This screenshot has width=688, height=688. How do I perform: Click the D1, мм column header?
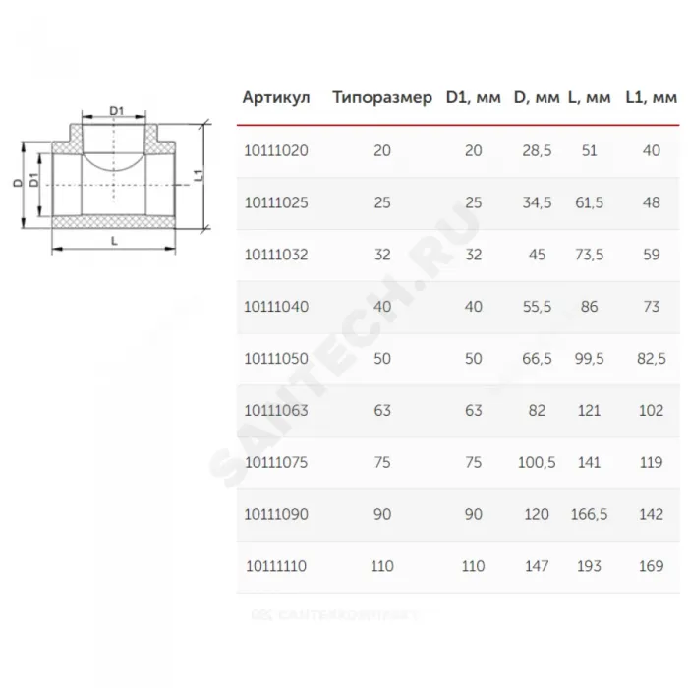pyautogui.click(x=473, y=97)
